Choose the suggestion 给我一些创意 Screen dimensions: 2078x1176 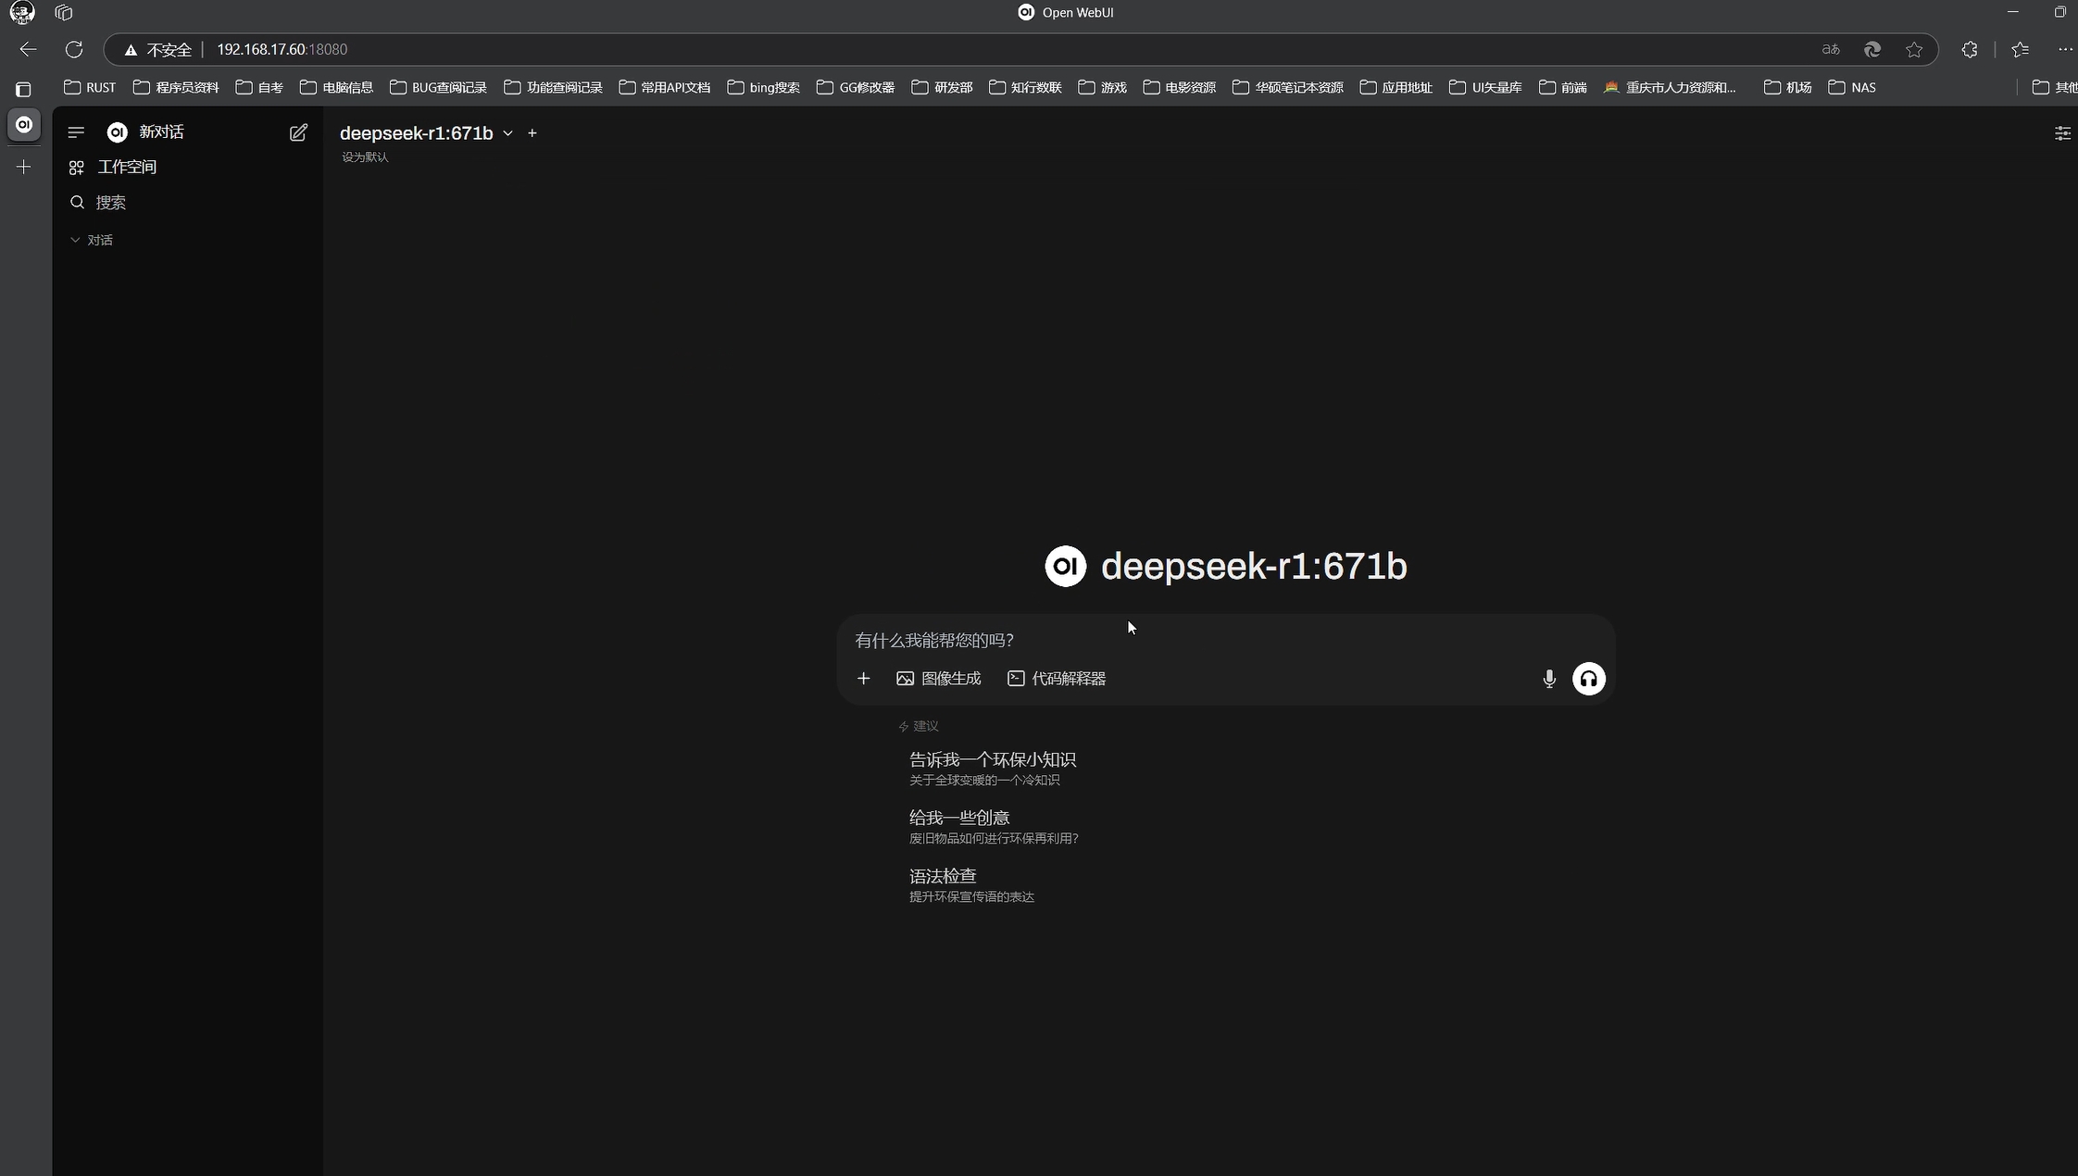[994, 827]
